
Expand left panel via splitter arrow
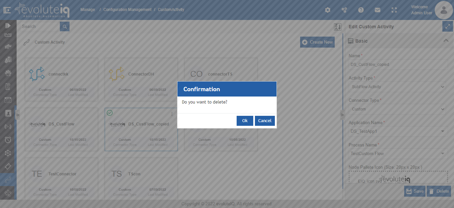(x=18, y=115)
